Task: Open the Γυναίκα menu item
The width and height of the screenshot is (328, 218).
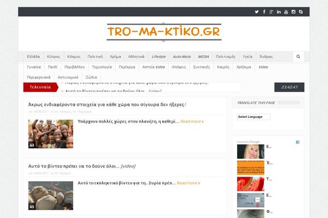Action: [34, 67]
